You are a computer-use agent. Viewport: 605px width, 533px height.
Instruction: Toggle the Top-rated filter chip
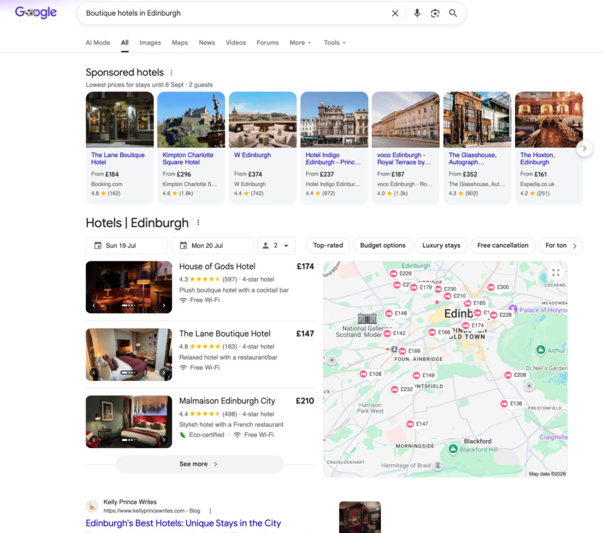pos(328,246)
